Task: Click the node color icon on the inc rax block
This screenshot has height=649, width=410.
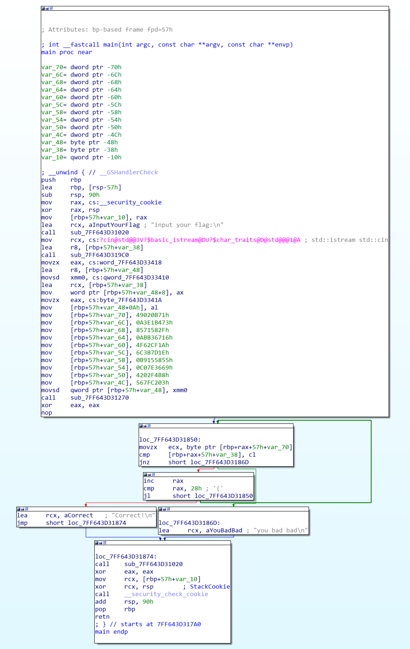Action: tap(145, 475)
